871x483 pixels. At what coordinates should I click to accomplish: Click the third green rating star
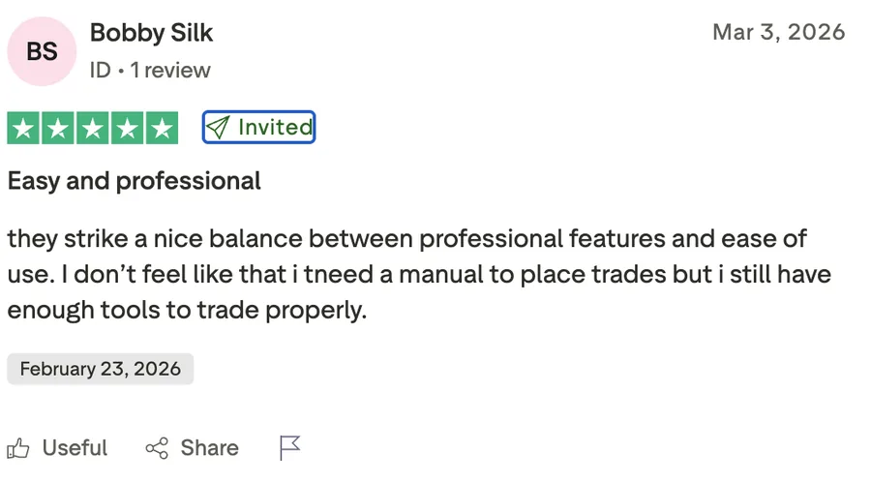click(93, 128)
